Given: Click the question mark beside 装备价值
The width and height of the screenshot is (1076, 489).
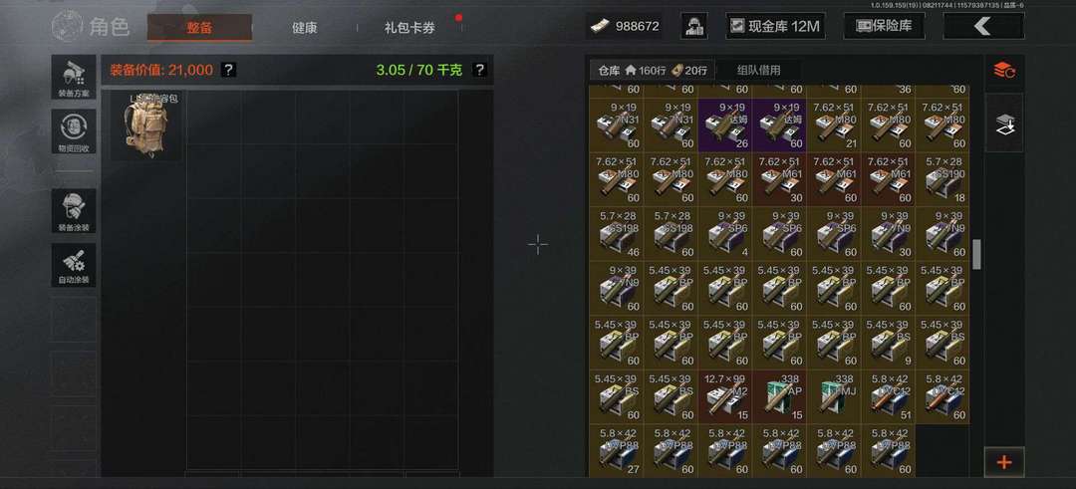Looking at the screenshot, I should [x=229, y=70].
